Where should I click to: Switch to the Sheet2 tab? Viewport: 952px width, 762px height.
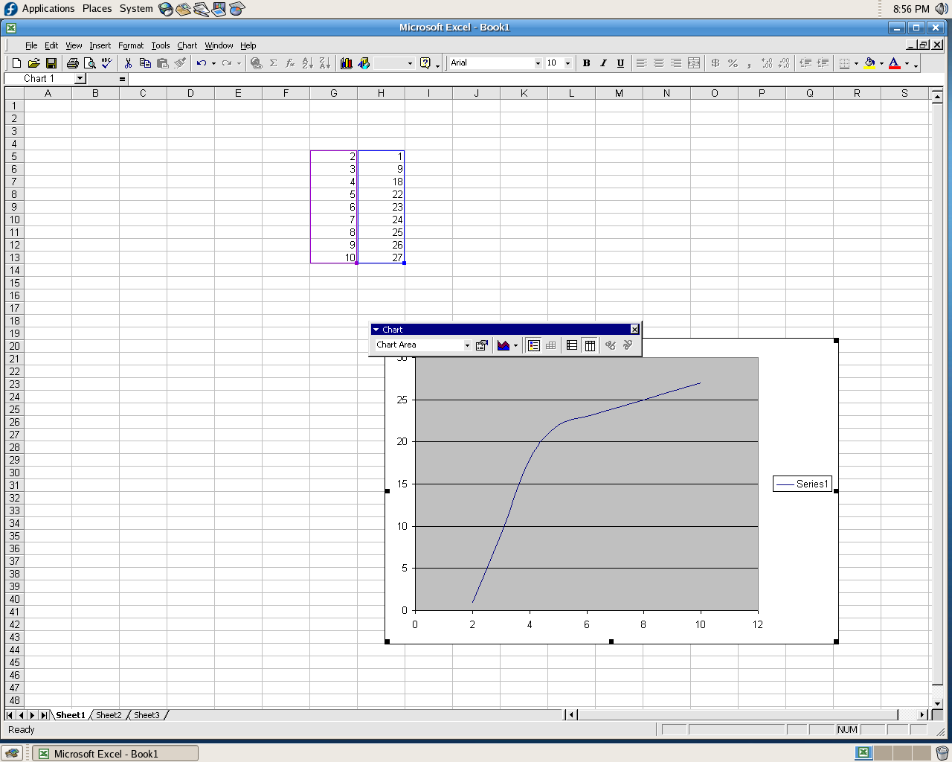(109, 715)
